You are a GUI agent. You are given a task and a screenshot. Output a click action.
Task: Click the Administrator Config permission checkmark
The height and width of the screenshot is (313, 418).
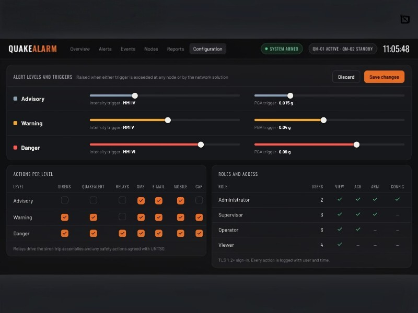pyautogui.click(x=398, y=199)
